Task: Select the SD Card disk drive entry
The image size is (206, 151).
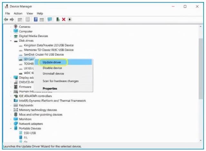Action: tap(29, 59)
